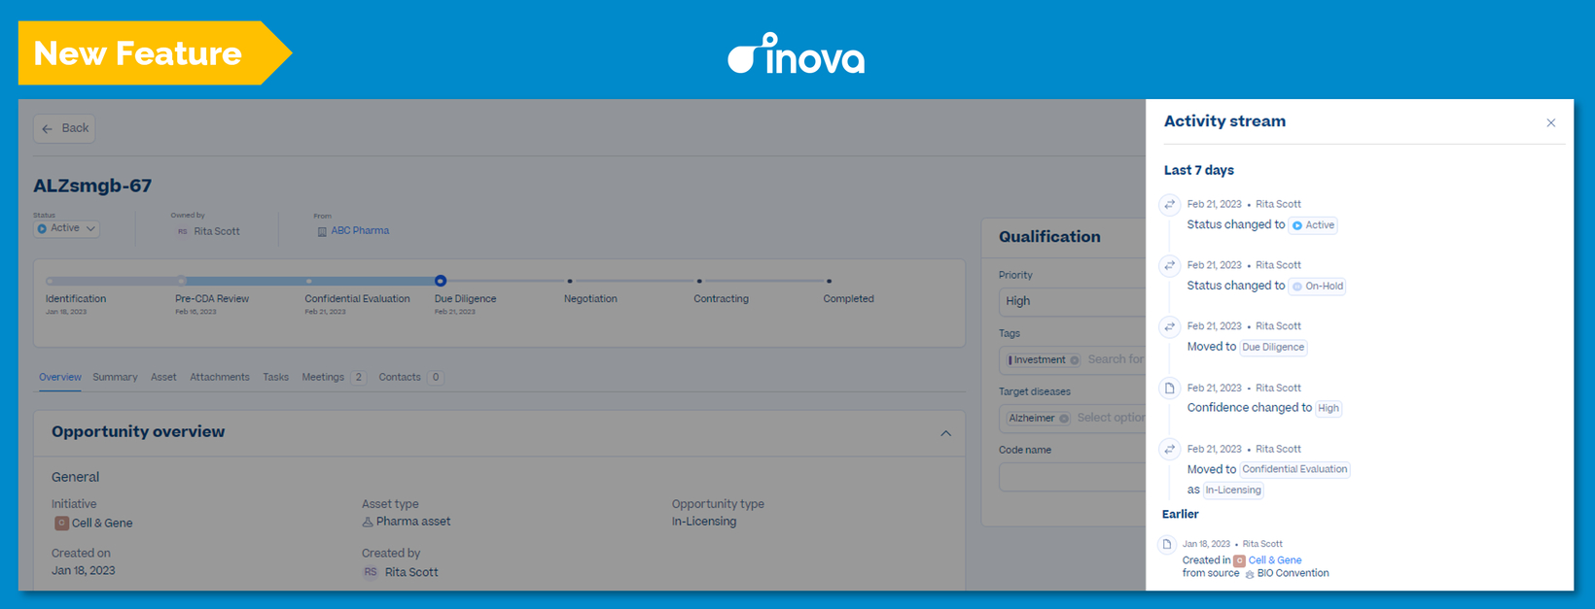Viewport: 1595px width, 609px height.
Task: Click the Back button
Action: pyautogui.click(x=64, y=128)
